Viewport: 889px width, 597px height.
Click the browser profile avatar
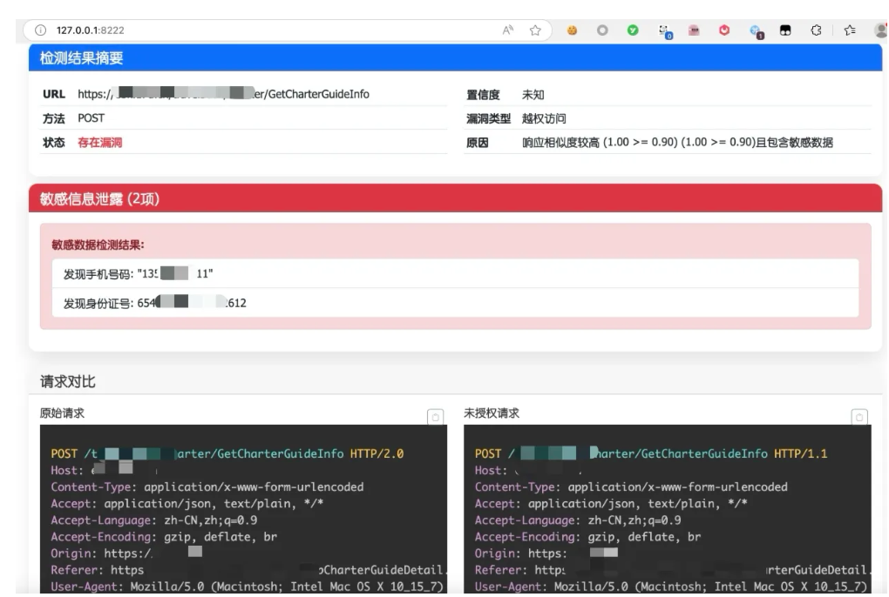pyautogui.click(x=880, y=30)
